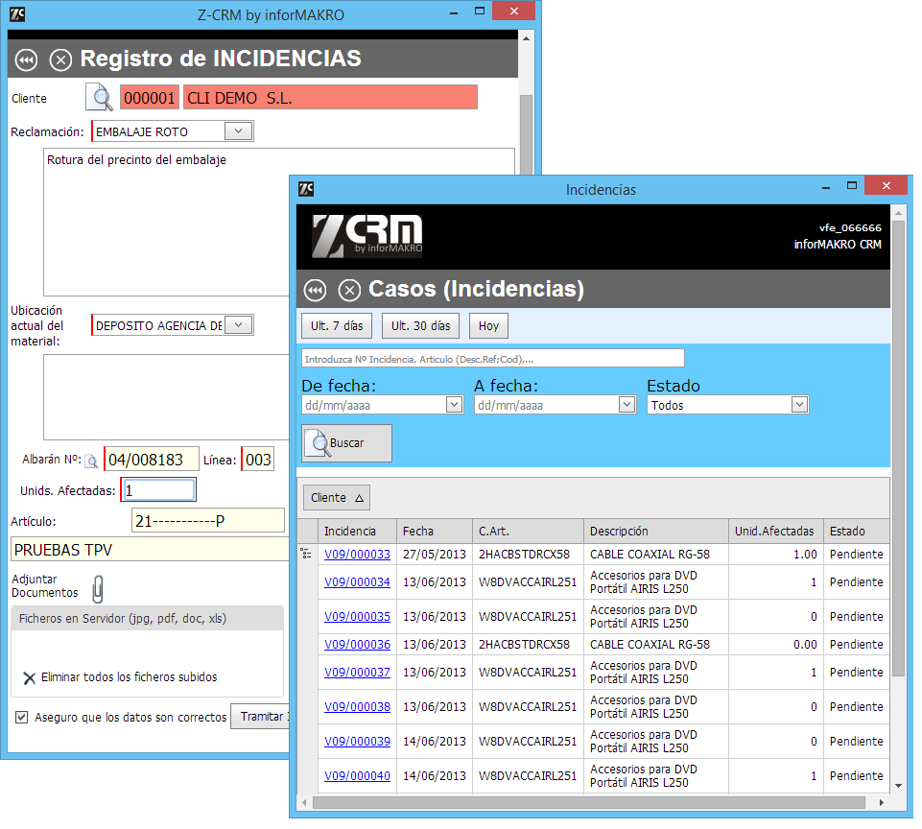
Task: Click the Hoy button
Action: coord(488,326)
